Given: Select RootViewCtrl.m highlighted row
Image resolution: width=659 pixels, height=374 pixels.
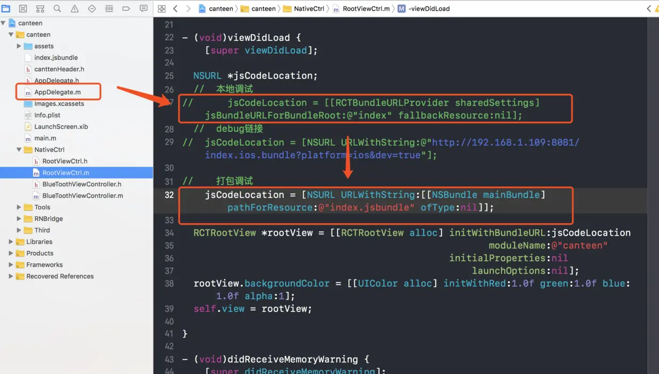Looking at the screenshot, I should [77, 172].
